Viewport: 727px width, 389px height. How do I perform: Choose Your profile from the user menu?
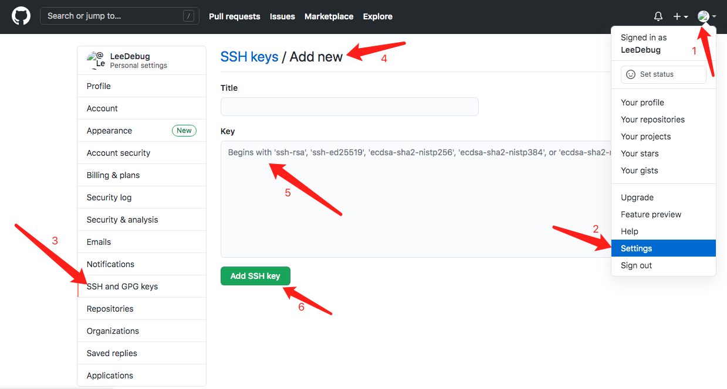(x=664, y=103)
